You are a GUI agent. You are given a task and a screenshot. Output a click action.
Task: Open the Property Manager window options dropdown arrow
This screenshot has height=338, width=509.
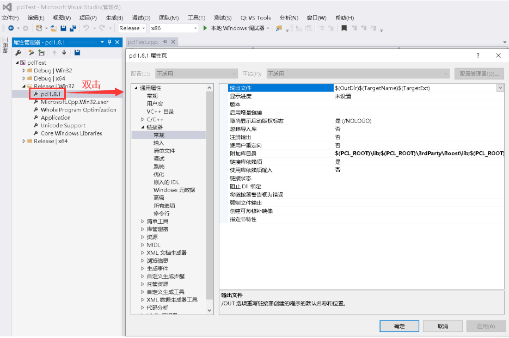[x=102, y=42]
